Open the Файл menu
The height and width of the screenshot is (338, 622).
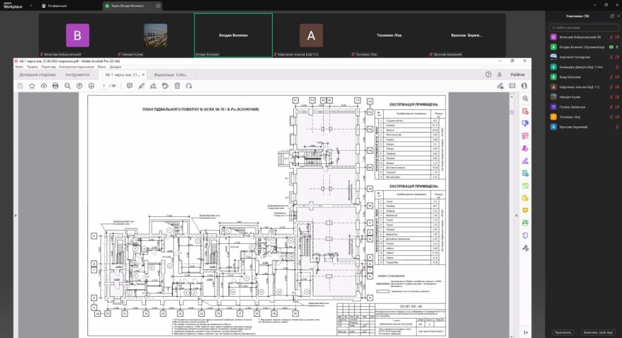pos(19,66)
